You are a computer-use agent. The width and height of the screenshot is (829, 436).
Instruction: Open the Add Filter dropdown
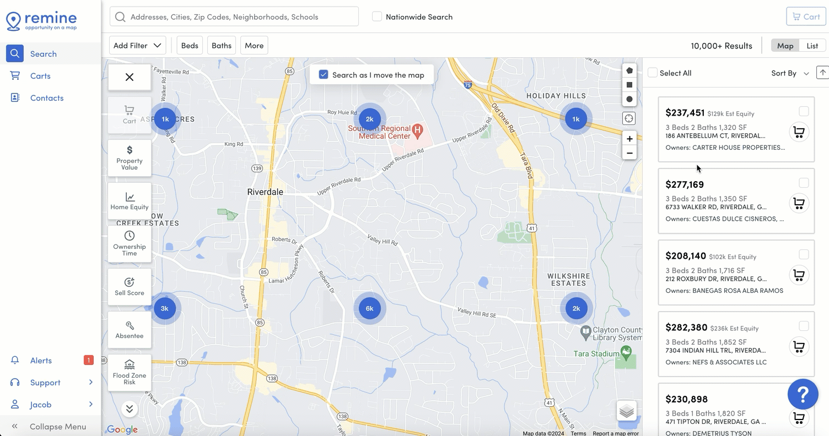tap(137, 46)
